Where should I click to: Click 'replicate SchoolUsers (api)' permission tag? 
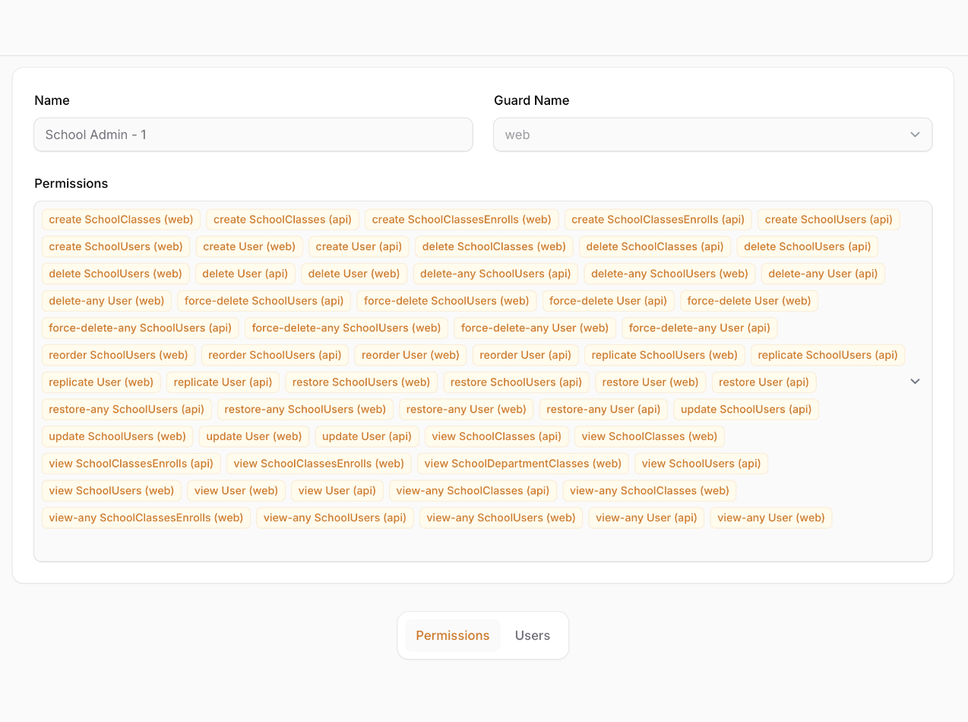tap(827, 355)
